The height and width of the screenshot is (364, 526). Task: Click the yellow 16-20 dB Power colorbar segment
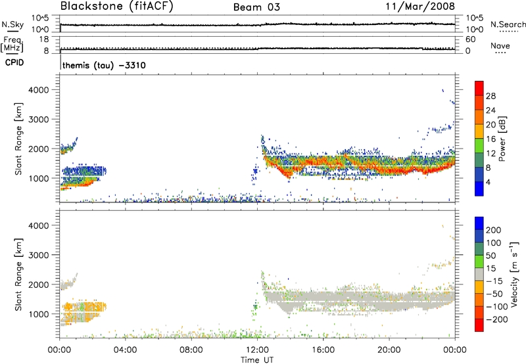(479, 131)
